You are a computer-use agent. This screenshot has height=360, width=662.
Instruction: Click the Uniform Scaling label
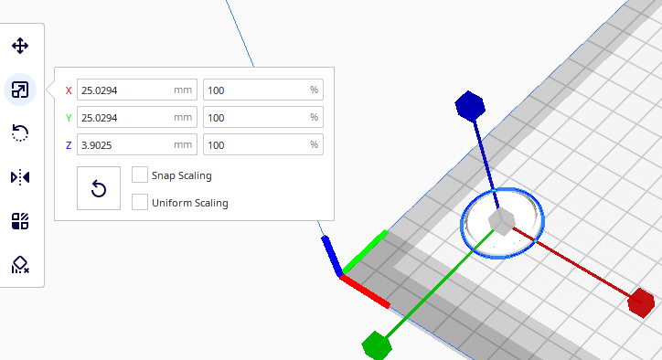[x=190, y=203]
